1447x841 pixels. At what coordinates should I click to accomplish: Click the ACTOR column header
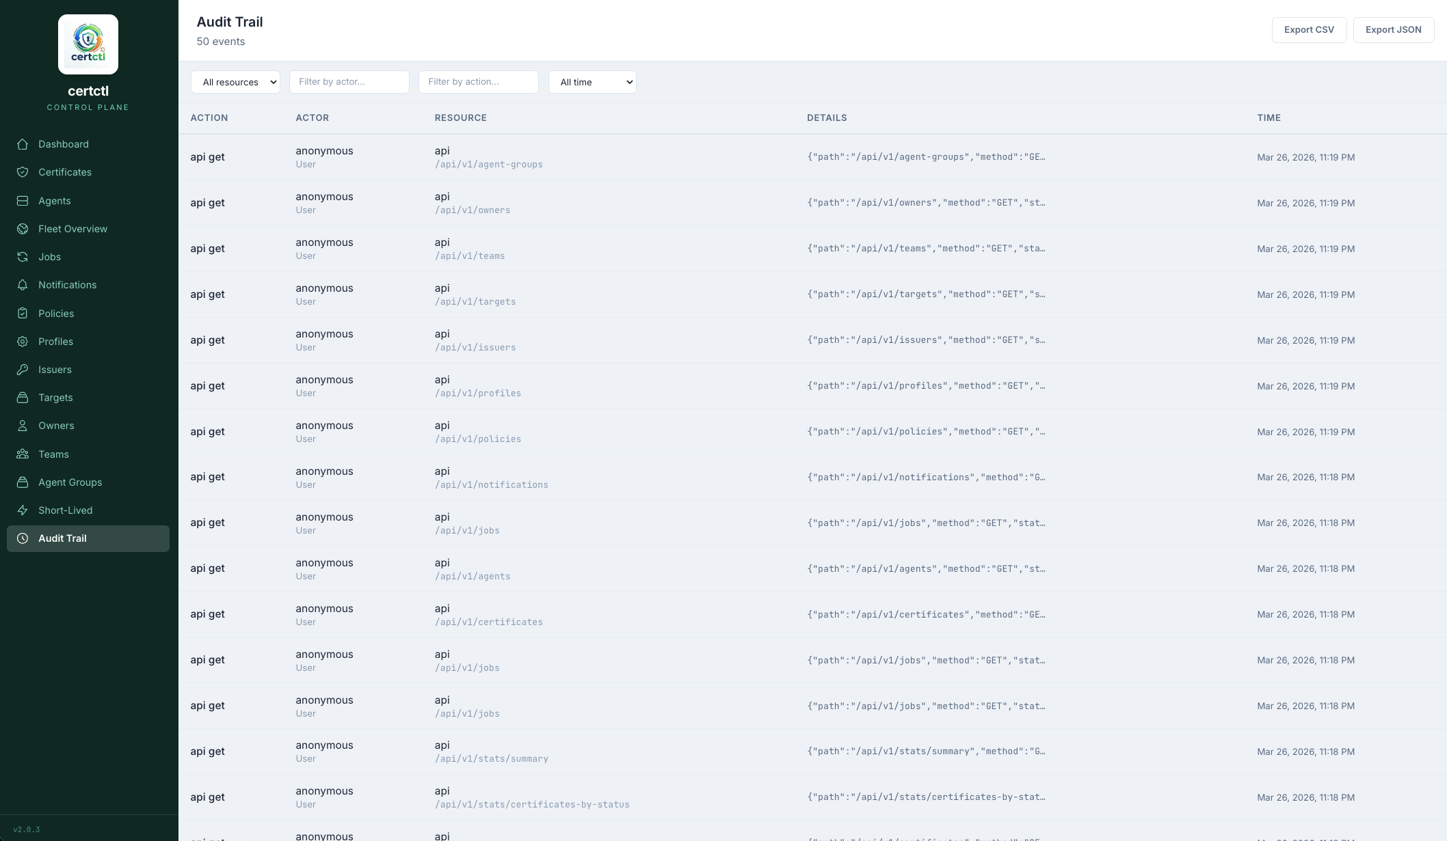[313, 118]
